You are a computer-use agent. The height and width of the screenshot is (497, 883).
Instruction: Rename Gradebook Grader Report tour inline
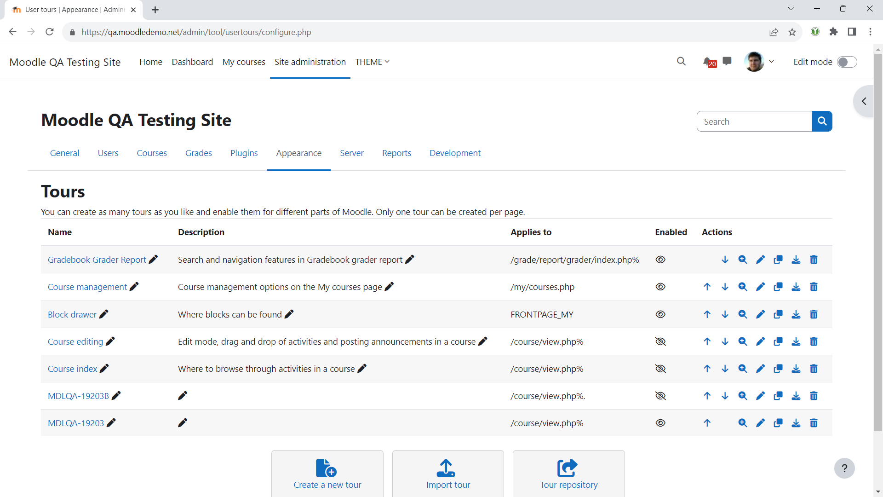point(153,260)
